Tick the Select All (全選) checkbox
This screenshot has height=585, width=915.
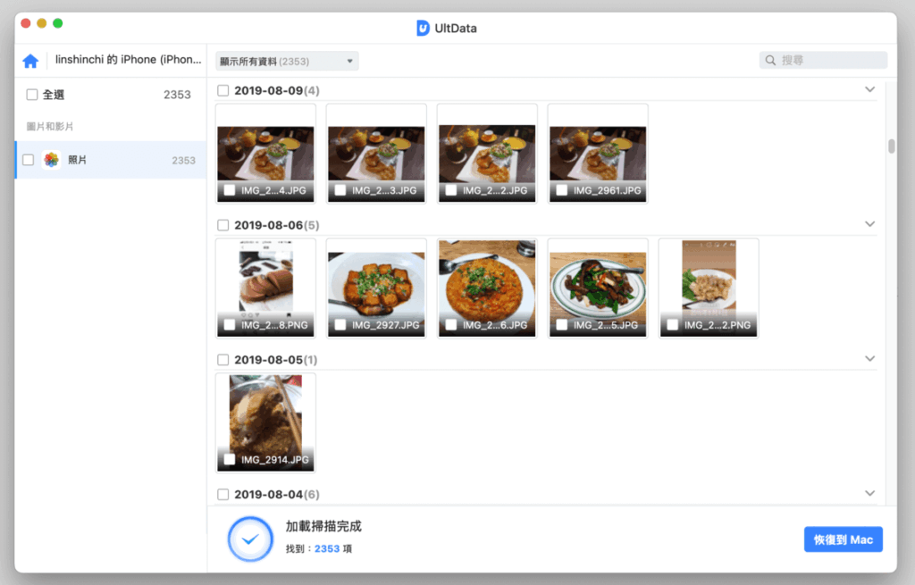tap(32, 95)
